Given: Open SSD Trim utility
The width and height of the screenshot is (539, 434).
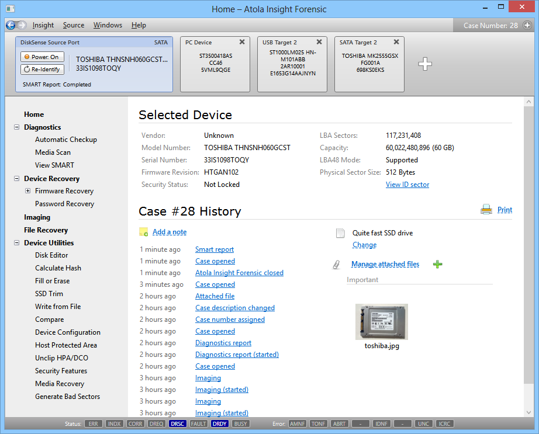Looking at the screenshot, I should (x=49, y=294).
